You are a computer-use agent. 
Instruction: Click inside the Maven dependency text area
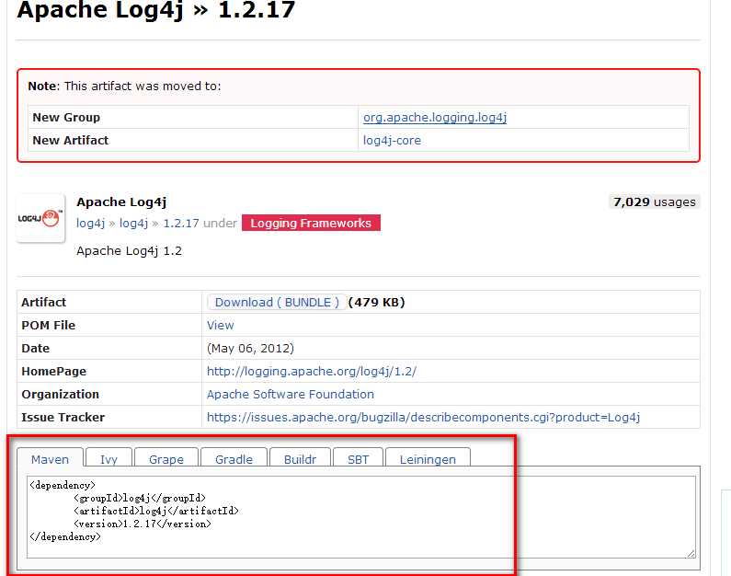coord(361,517)
